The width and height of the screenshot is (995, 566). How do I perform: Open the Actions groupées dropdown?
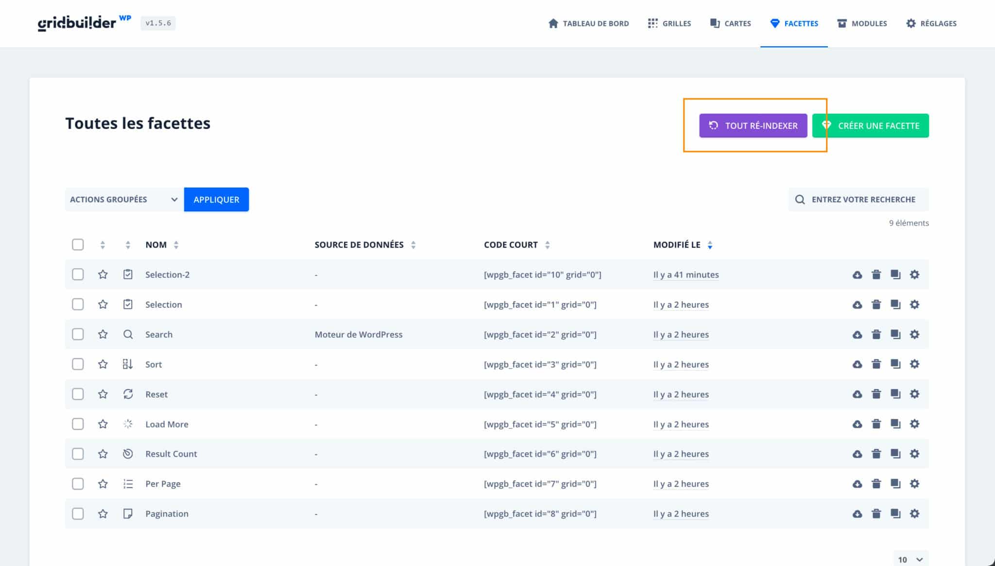[124, 200]
